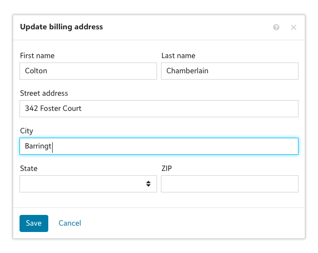
Task: Click the Last name field containing Chamberlain
Action: point(229,71)
